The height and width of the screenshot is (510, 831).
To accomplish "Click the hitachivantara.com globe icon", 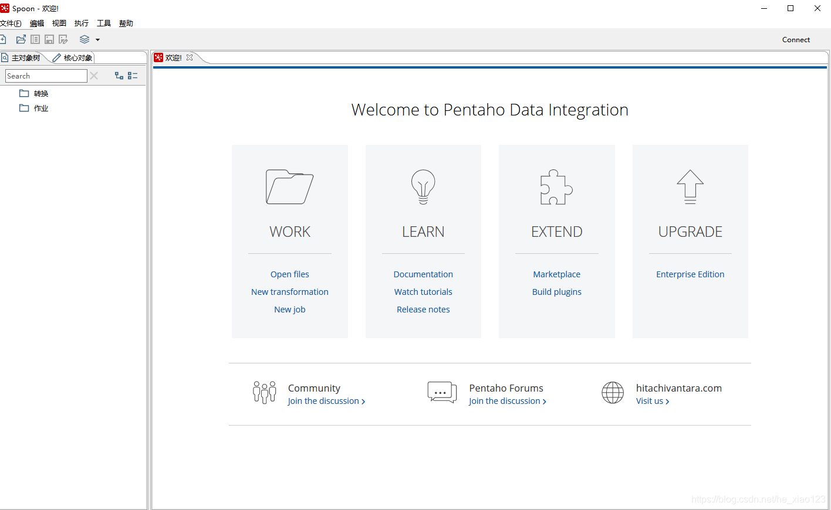I will 613,392.
